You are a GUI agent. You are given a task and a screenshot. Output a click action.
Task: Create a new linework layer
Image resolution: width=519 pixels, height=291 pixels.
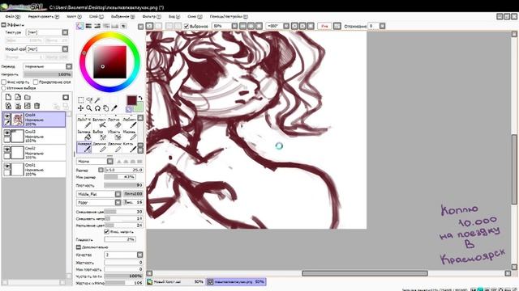point(18,97)
